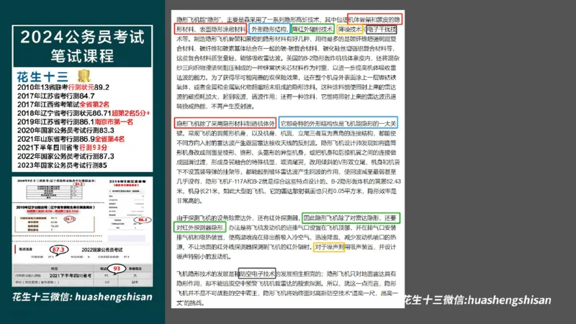Click the opening line 隐形飞机能"隐形"
This screenshot has width=576, height=324.
289,19
